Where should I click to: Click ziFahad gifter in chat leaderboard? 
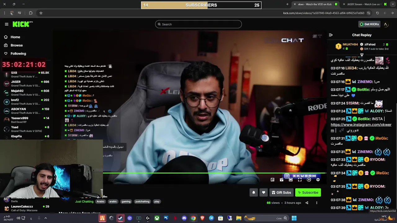[370, 44]
